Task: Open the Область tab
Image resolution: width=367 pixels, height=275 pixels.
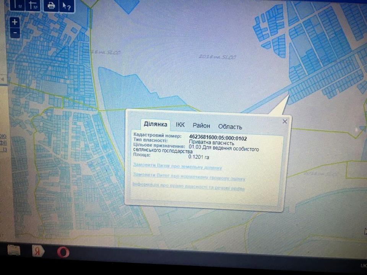Action: [230, 127]
